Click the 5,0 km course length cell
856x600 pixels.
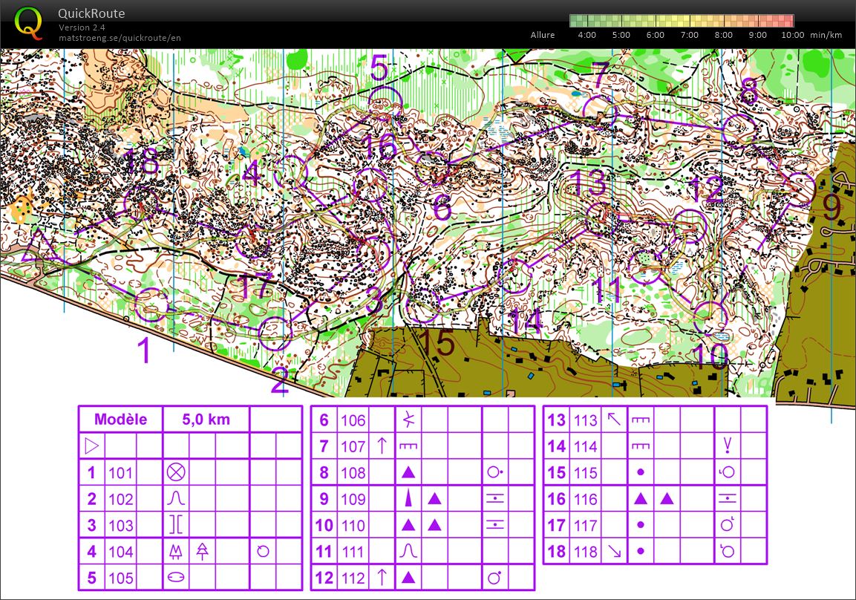point(206,420)
